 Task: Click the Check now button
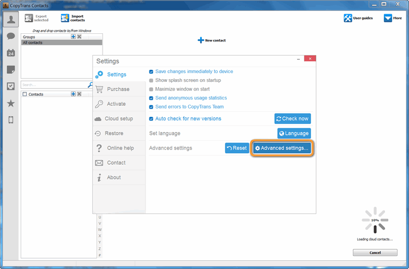tap(292, 119)
